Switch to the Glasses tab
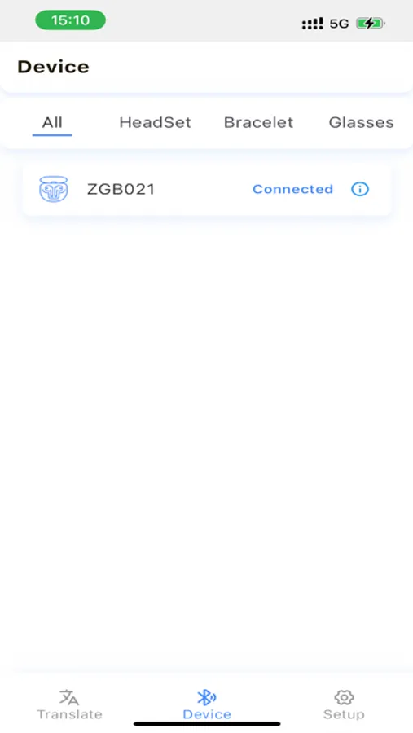Screen dimensions: 413x733 coord(361,122)
